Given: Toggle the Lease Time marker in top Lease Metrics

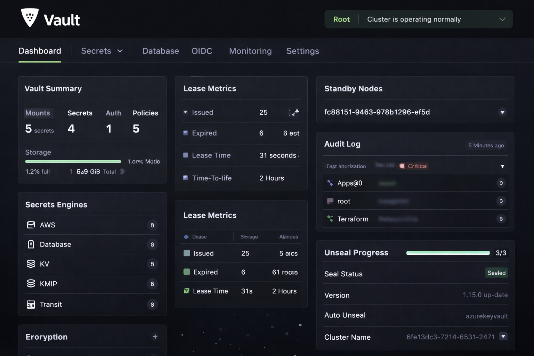Looking at the screenshot, I should (185, 155).
